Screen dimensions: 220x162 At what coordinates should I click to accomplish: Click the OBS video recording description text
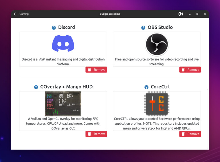click(157, 62)
